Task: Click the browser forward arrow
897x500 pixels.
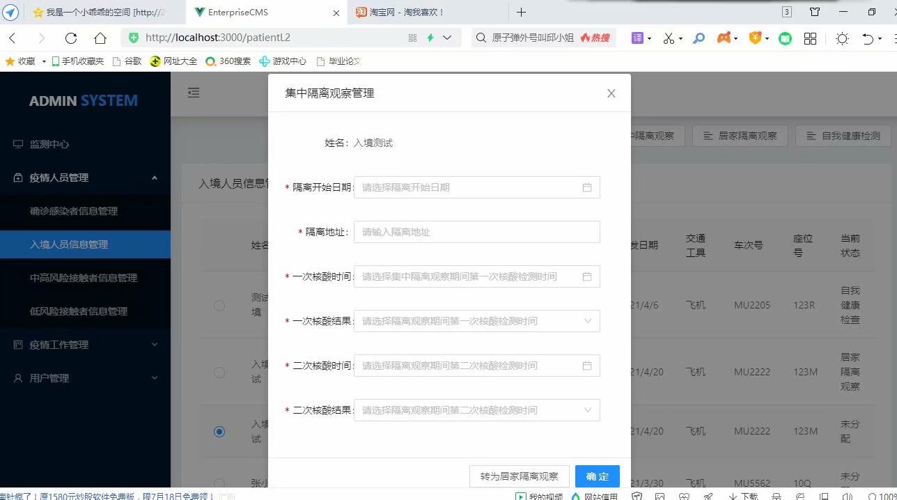Action: (41, 38)
